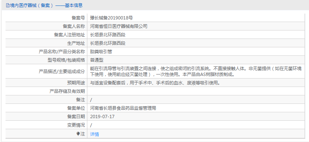
Task: Click the product name 胎粪吸引管
Action: pyautogui.click(x=101, y=52)
